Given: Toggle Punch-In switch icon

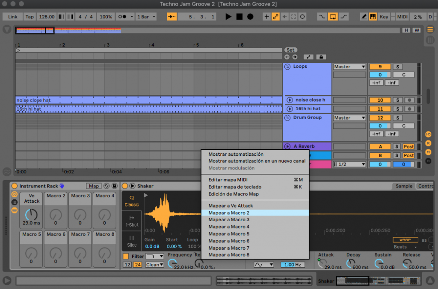Looking at the screenshot, I should pyautogui.click(x=322, y=17).
